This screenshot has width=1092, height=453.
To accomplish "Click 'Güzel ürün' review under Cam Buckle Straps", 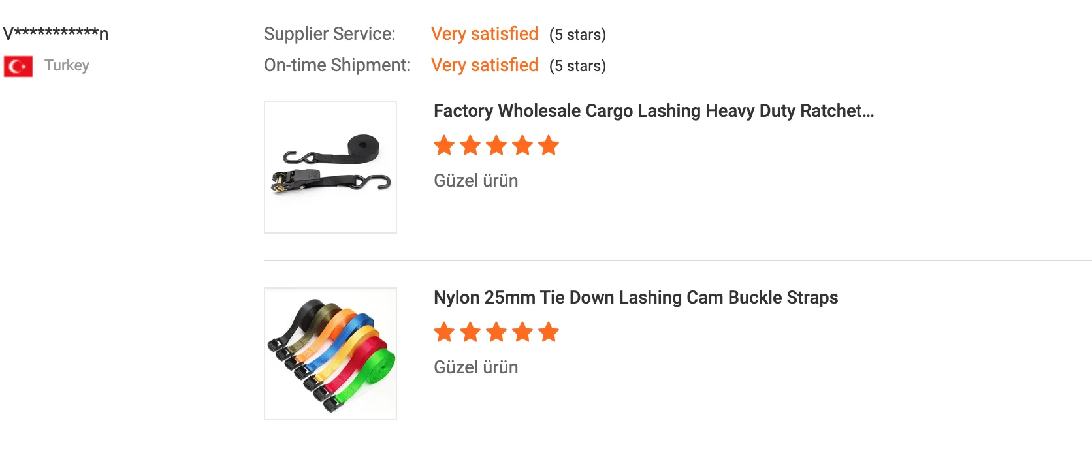I will (475, 367).
